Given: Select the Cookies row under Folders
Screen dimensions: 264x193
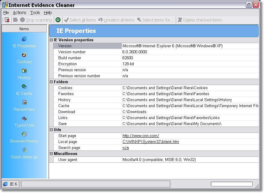Looking at the screenshot, I should 156,88.
